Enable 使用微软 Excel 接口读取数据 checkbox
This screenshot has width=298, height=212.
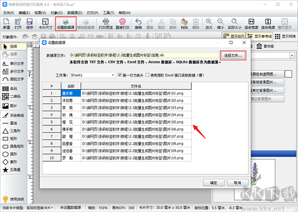pyautogui.click(x=148, y=75)
